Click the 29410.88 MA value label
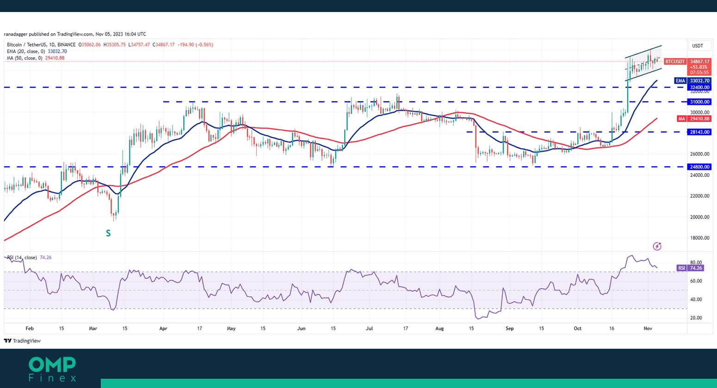Viewport: 717px width, 388px height. coord(700,119)
